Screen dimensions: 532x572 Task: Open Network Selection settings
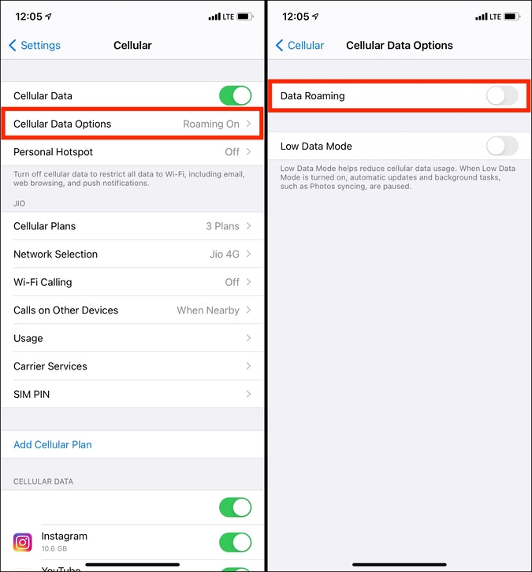coord(132,254)
